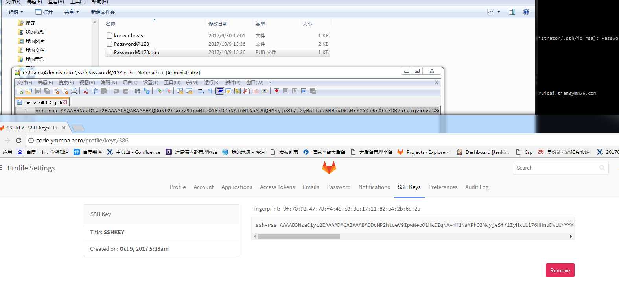The height and width of the screenshot is (294, 619).
Task: Open 文件(F) menu in Notepad++
Action: pyautogui.click(x=24, y=83)
